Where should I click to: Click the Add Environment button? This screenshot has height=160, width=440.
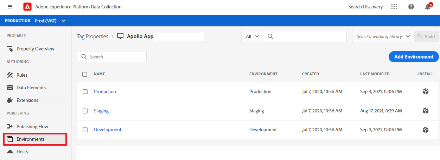coord(414,57)
